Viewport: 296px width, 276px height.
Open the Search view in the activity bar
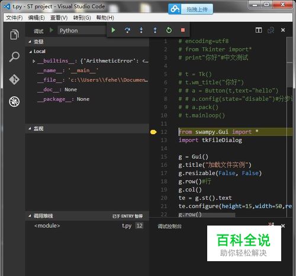(x=14, y=57)
